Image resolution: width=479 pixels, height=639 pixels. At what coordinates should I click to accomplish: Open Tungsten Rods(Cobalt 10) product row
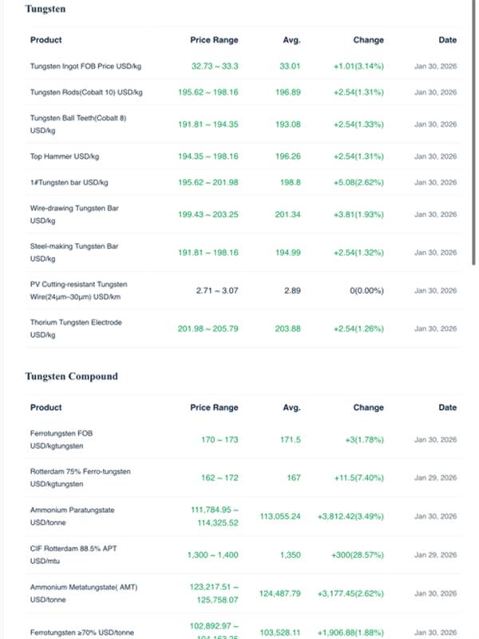tap(86, 93)
